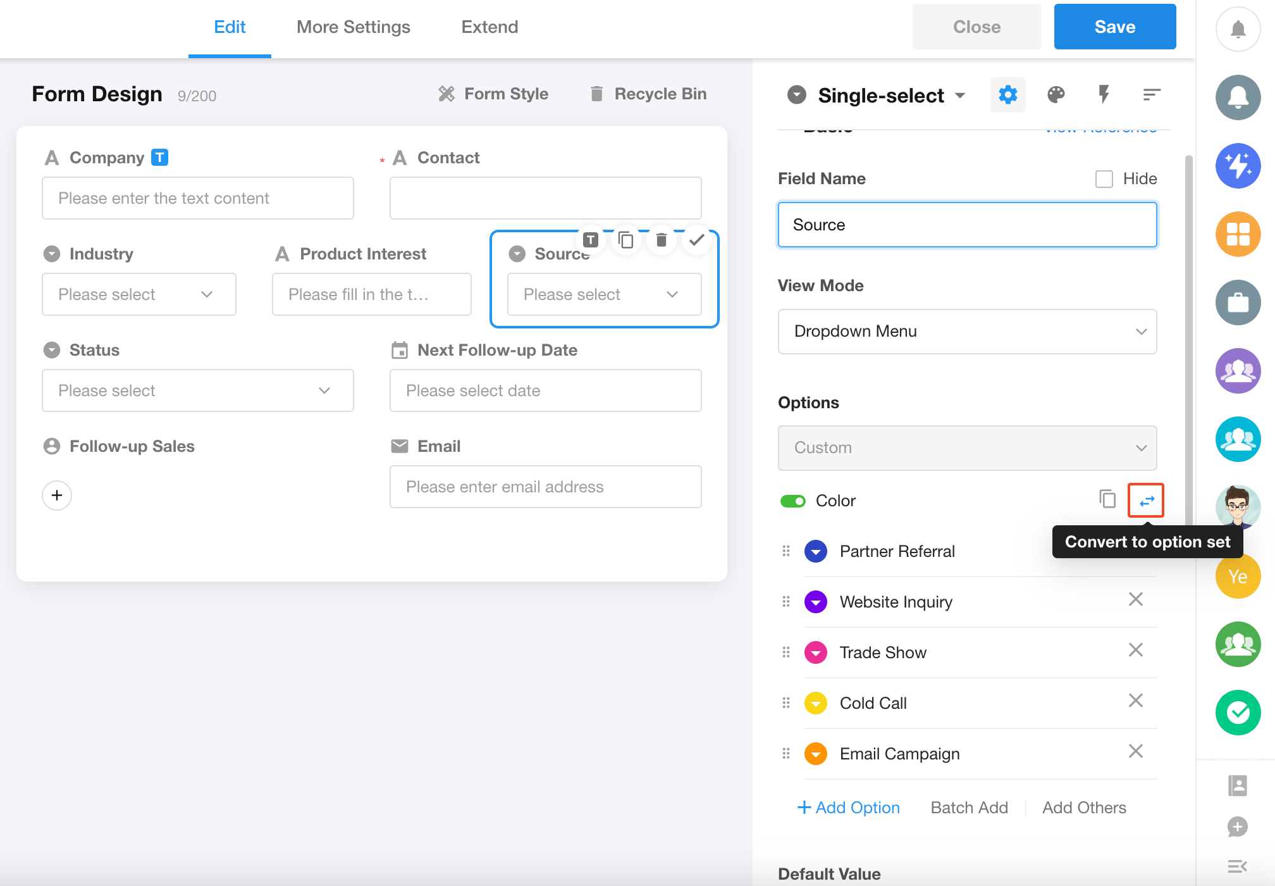Change the Trade Show pink color swatch

pos(815,652)
